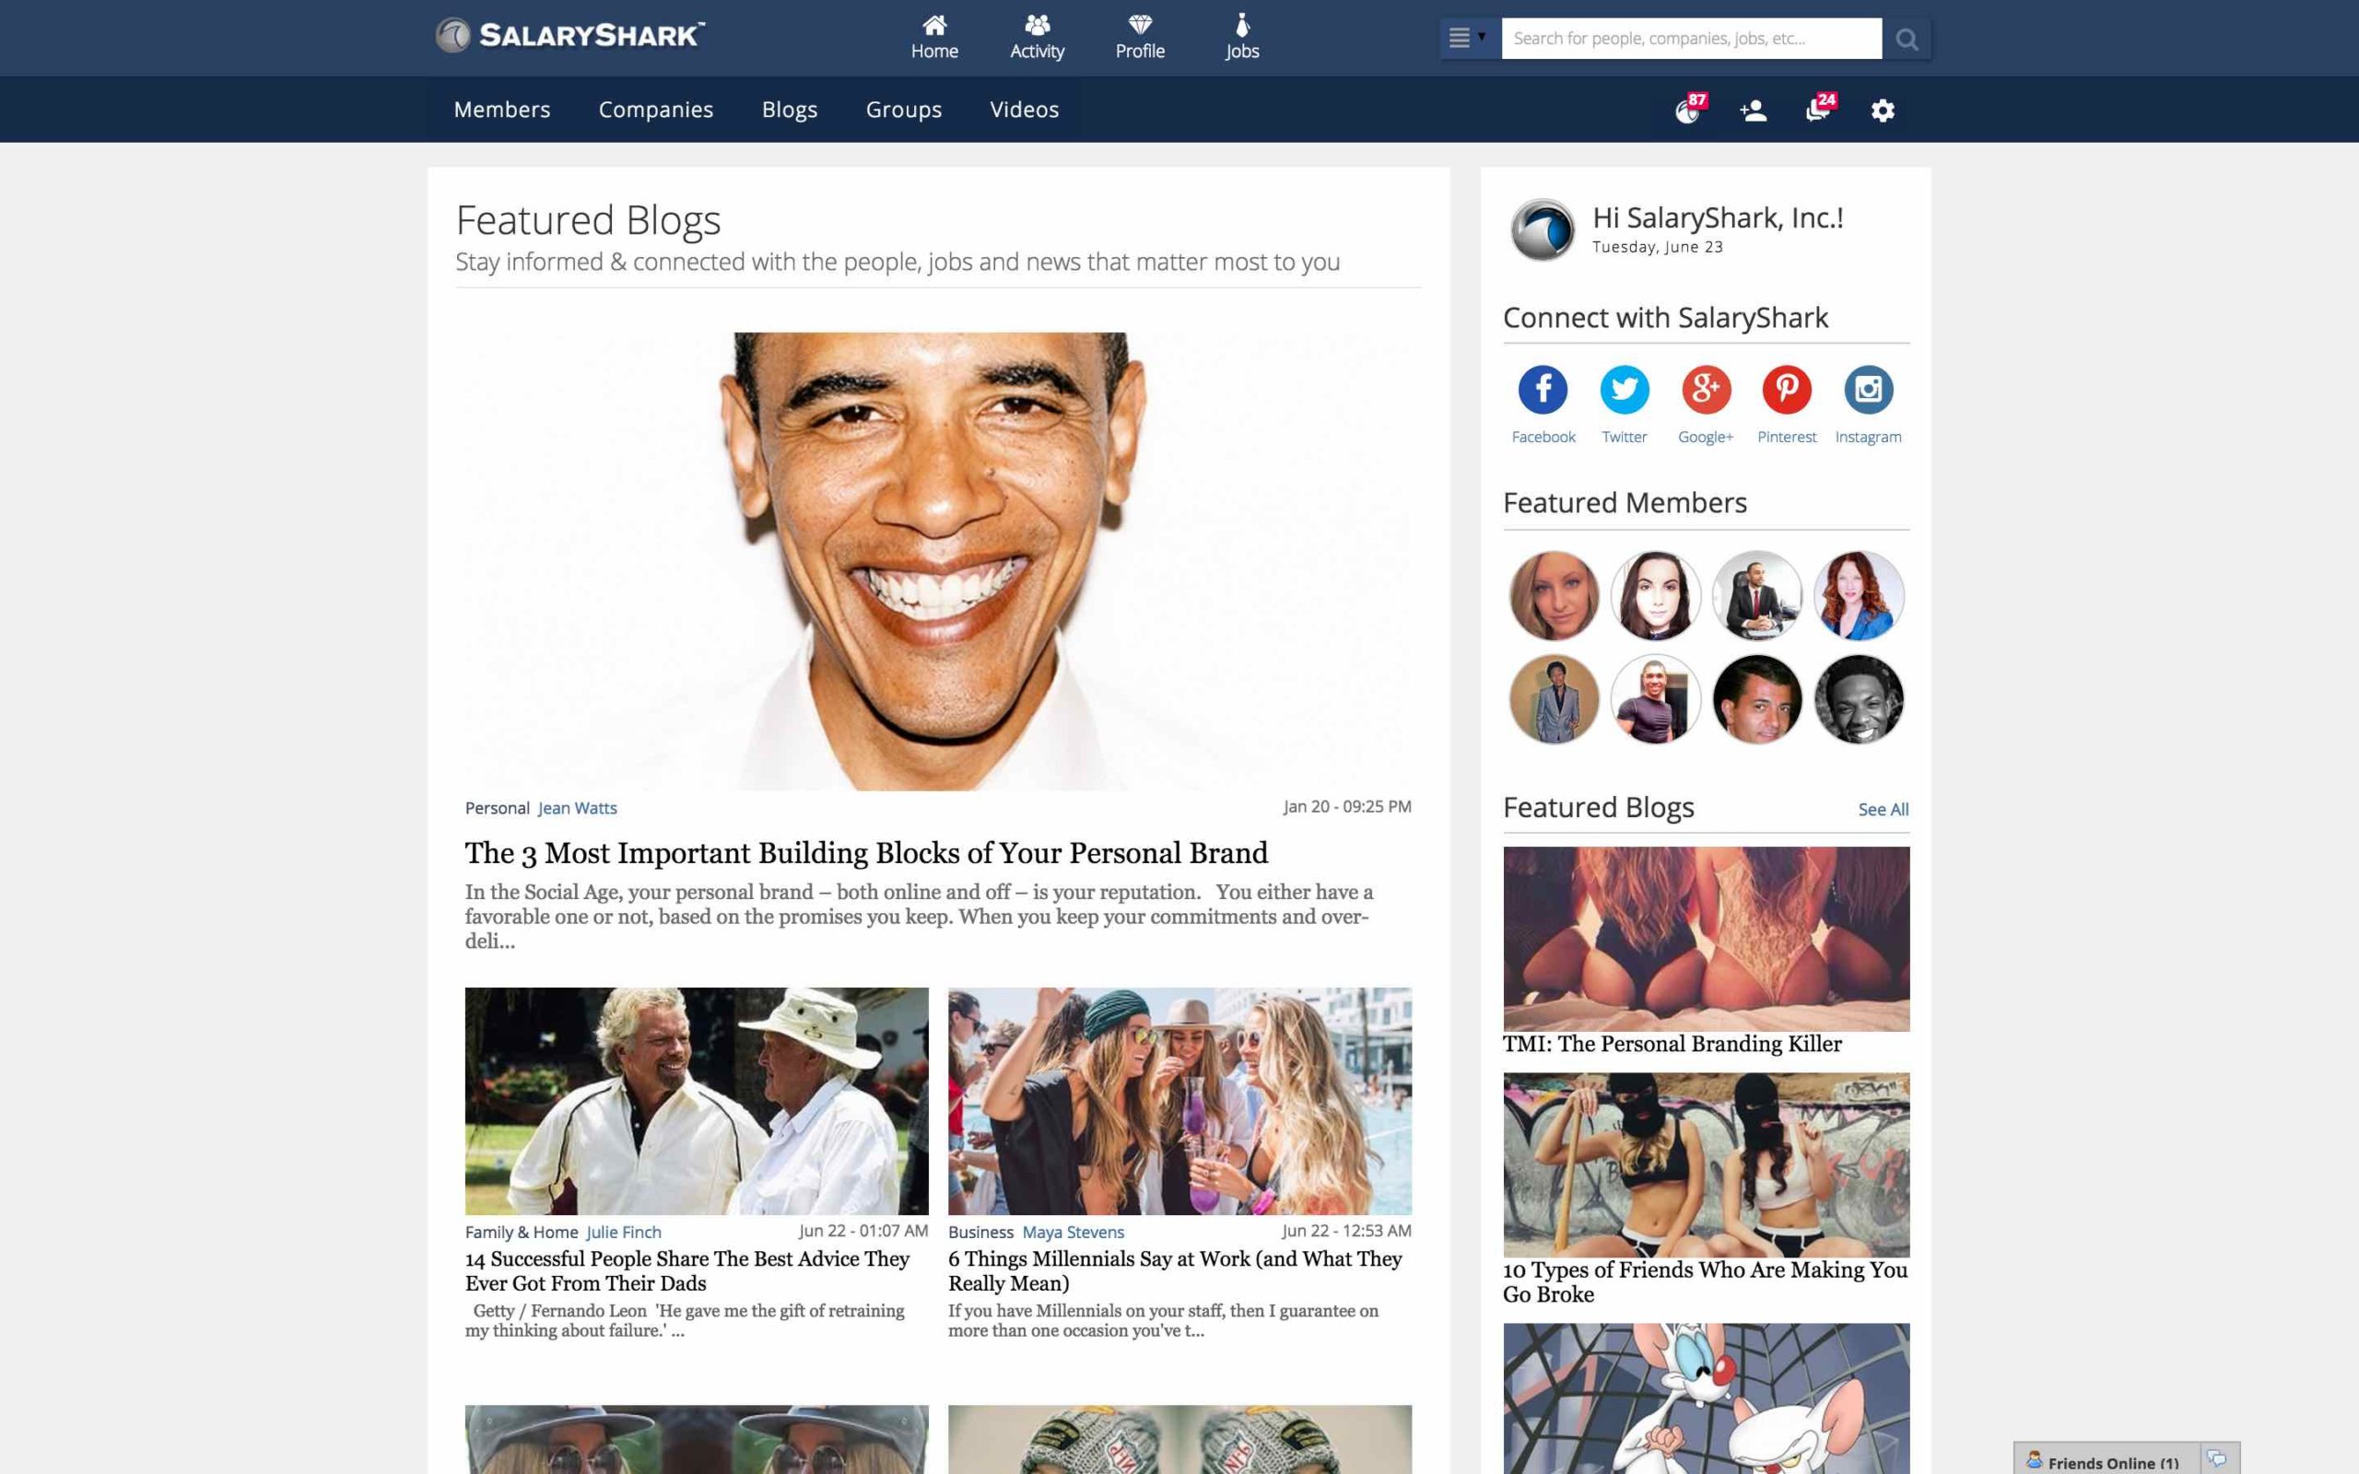Viewport: 2359px width, 1474px height.
Task: Open the chat options icon beside Friends Online
Action: coord(2218,1459)
